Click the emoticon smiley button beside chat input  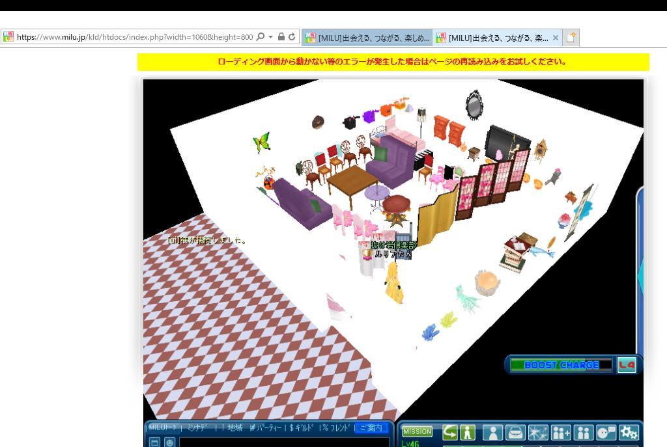[x=169, y=442]
